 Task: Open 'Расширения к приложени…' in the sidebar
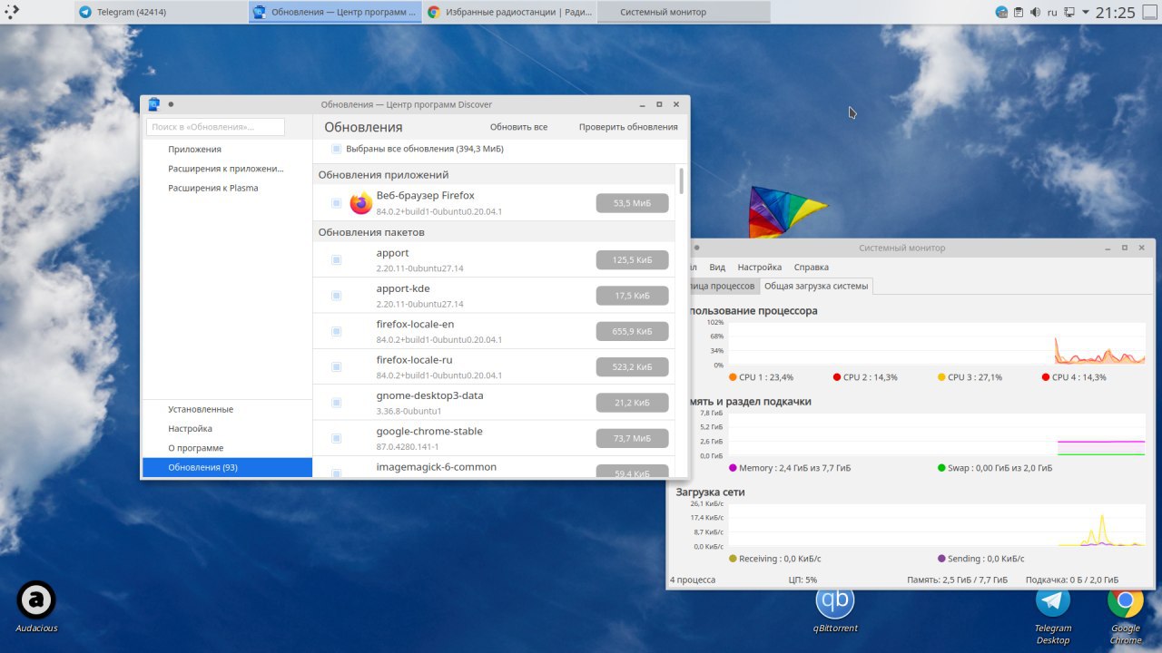227,169
